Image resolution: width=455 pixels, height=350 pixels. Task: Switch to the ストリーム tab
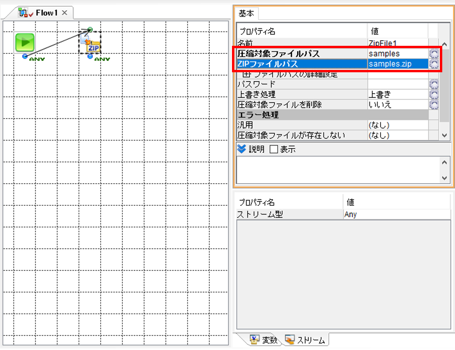pyautogui.click(x=305, y=340)
